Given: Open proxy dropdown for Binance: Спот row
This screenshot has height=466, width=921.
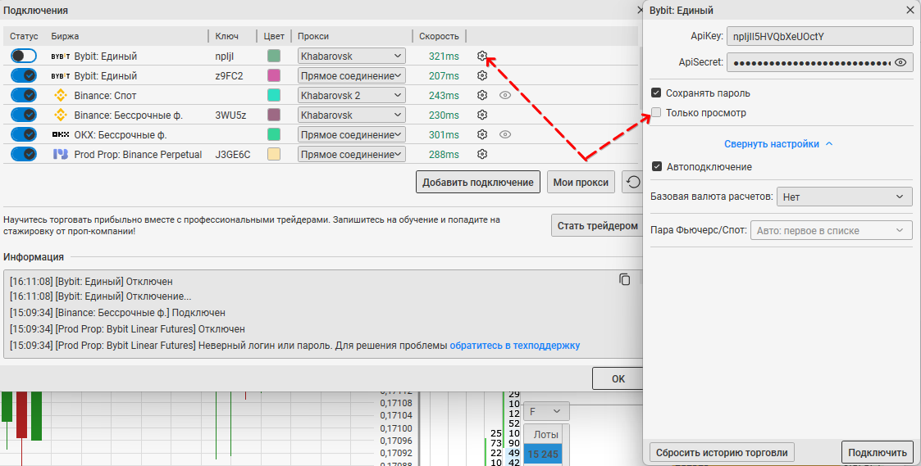Looking at the screenshot, I should tap(352, 95).
